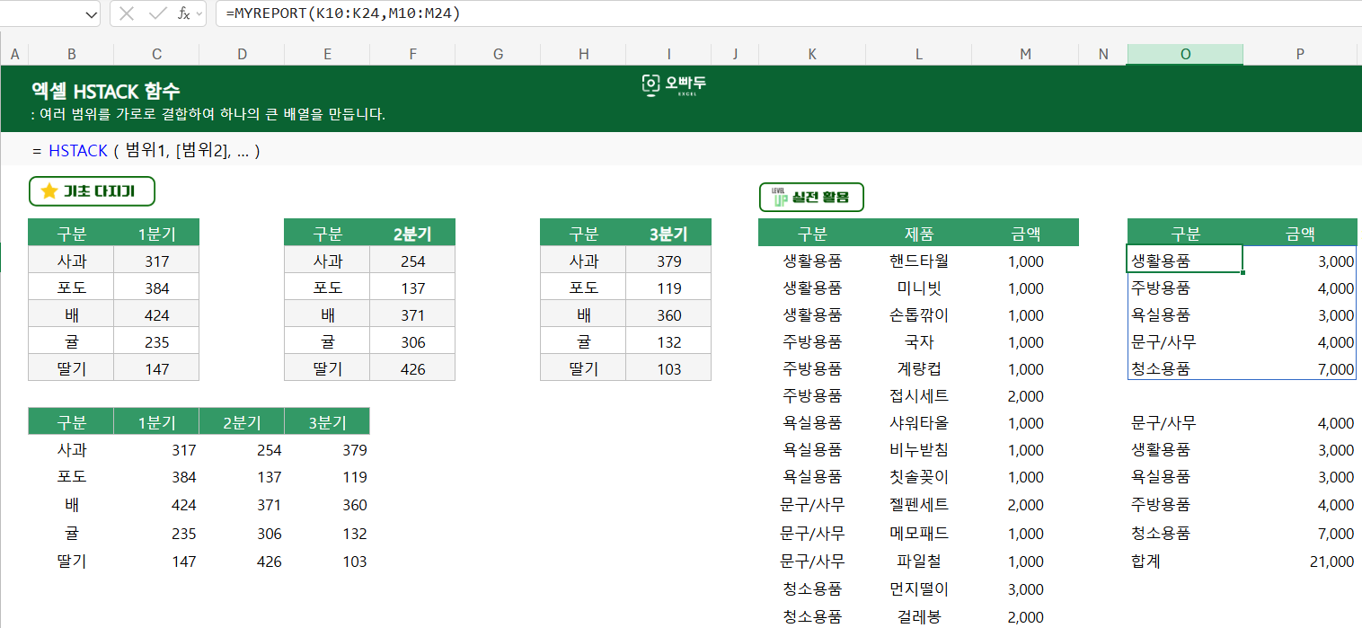Viewport: 1362px width, 628px height.
Task: Open the Insert Function fx icon
Action: [183, 13]
